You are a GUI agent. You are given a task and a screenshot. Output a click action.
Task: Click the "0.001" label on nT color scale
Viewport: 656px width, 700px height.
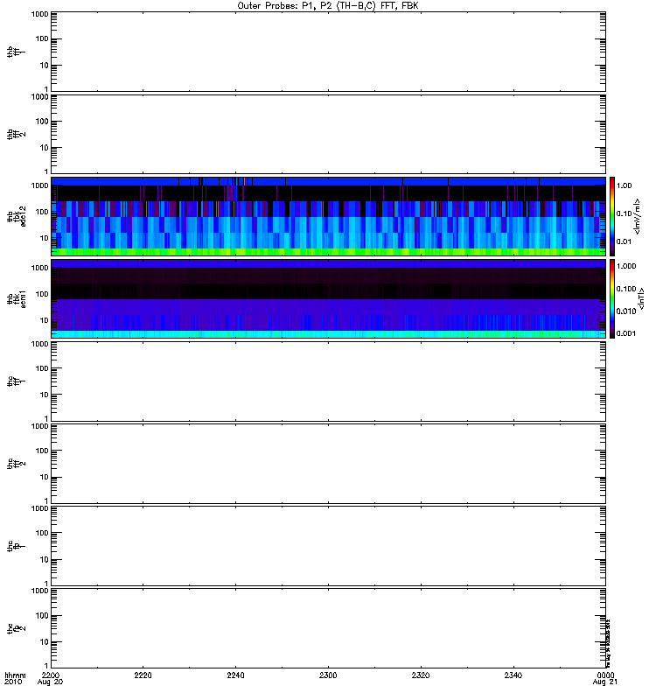click(626, 333)
